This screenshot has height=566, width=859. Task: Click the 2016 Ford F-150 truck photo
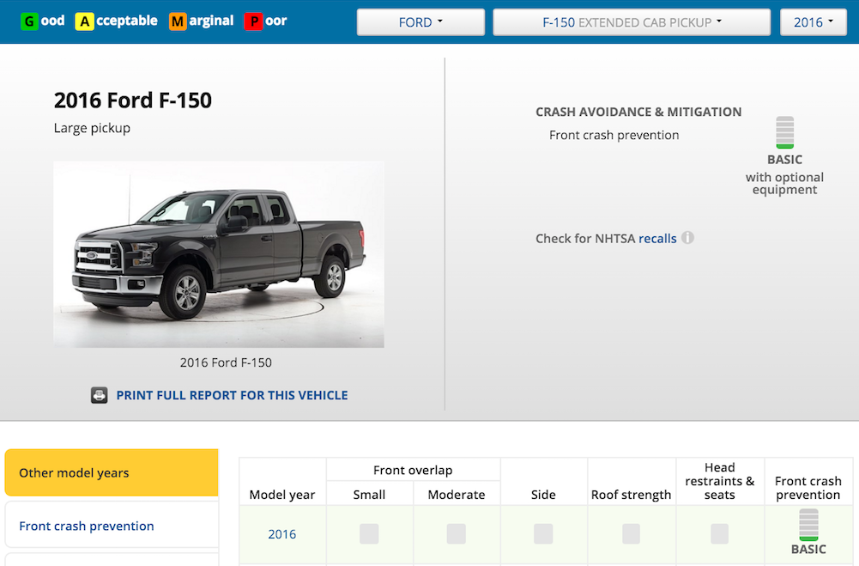pos(219,254)
